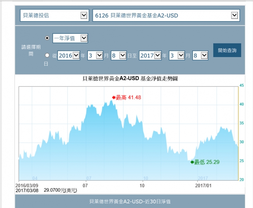Click the 29.0700元(美元) latest NAV value
253x208 pixels.
pos(60,190)
